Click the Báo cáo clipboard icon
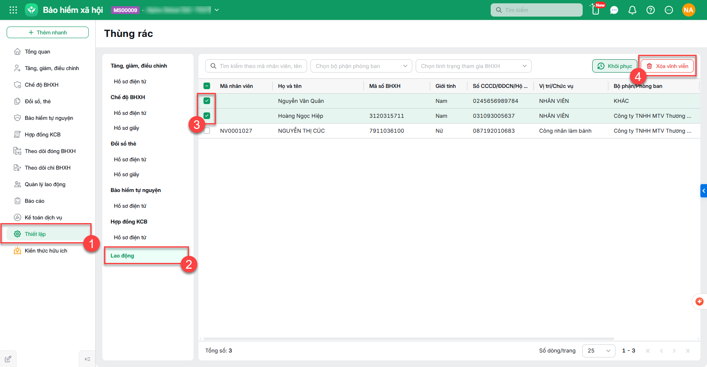Viewport: 707px width, 367px height. tap(17, 201)
